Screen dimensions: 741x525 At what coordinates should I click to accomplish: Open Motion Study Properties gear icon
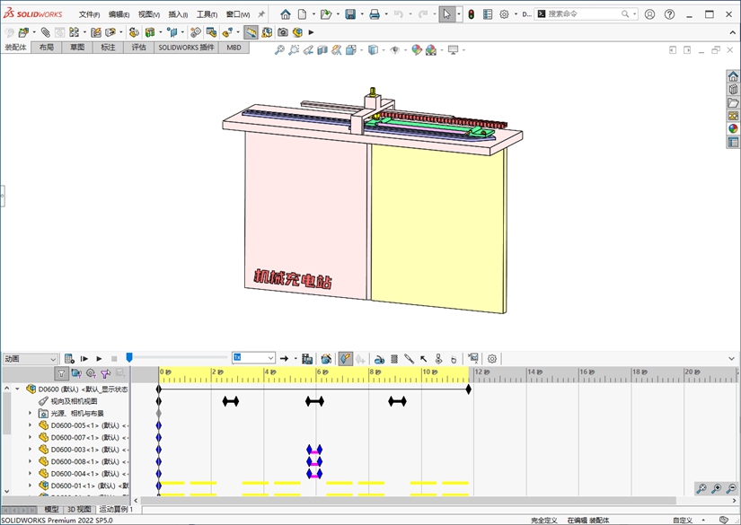pos(492,359)
